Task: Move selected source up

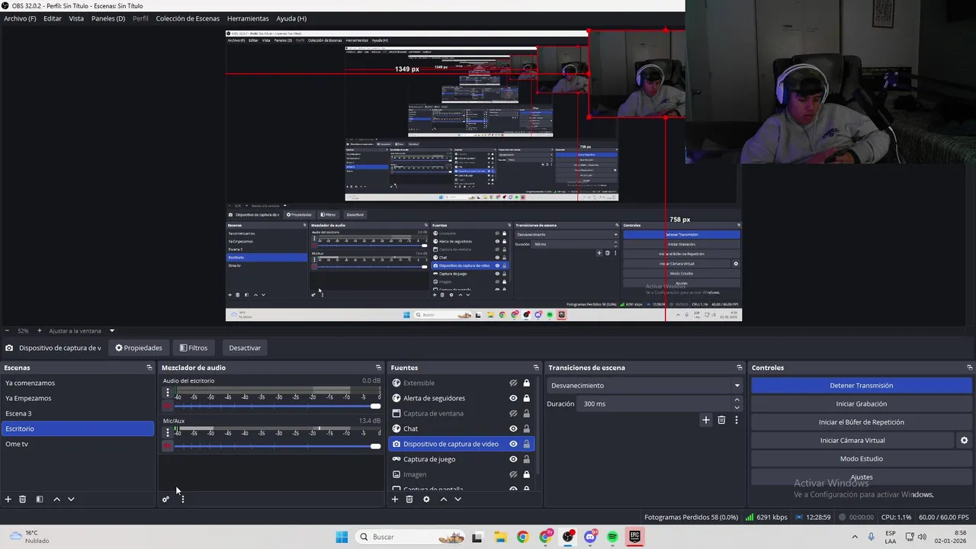Action: [443, 499]
